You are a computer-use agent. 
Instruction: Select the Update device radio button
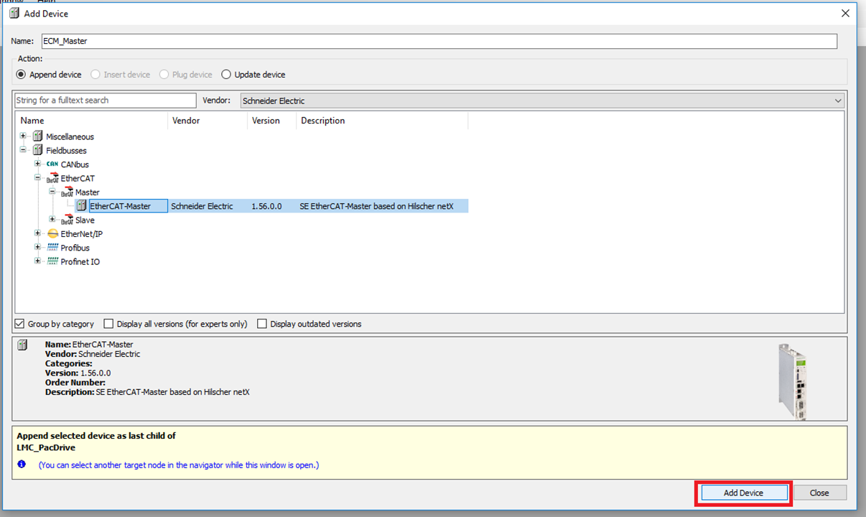226,75
